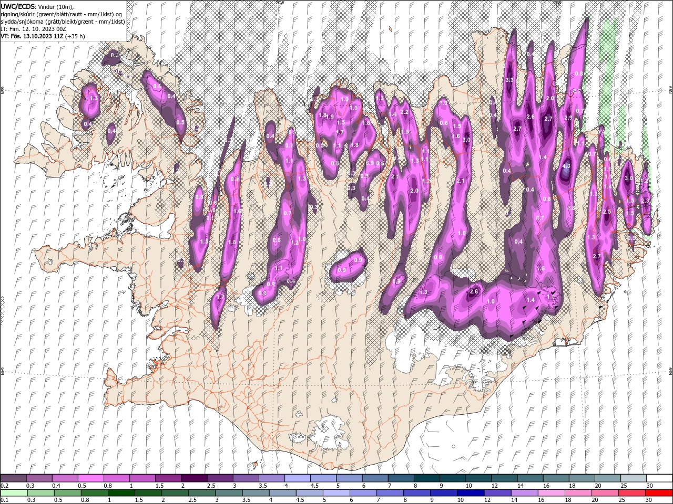This screenshot has height=504, width=673.
Task: Click the 0.1 legend label
Action: pyautogui.click(x=4, y=500)
